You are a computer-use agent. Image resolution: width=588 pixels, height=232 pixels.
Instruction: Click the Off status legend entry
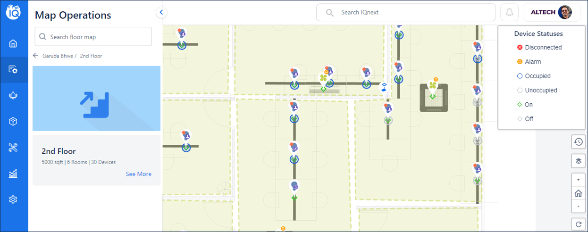(525, 119)
